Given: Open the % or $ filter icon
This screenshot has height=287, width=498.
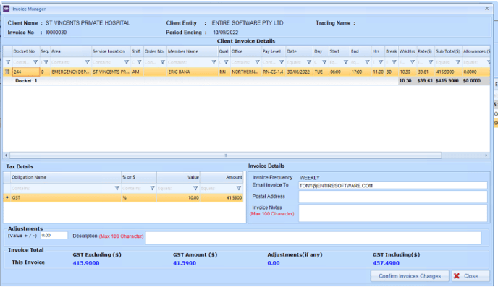Looking at the screenshot, I should (152, 189).
